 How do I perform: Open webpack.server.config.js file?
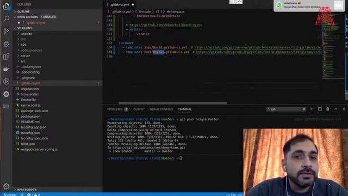pyautogui.click(x=39, y=149)
